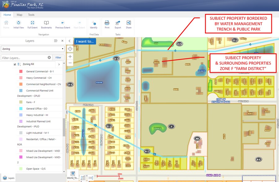Go back to the Previous Extent
This screenshot has width=279, height=182.
point(63,24)
